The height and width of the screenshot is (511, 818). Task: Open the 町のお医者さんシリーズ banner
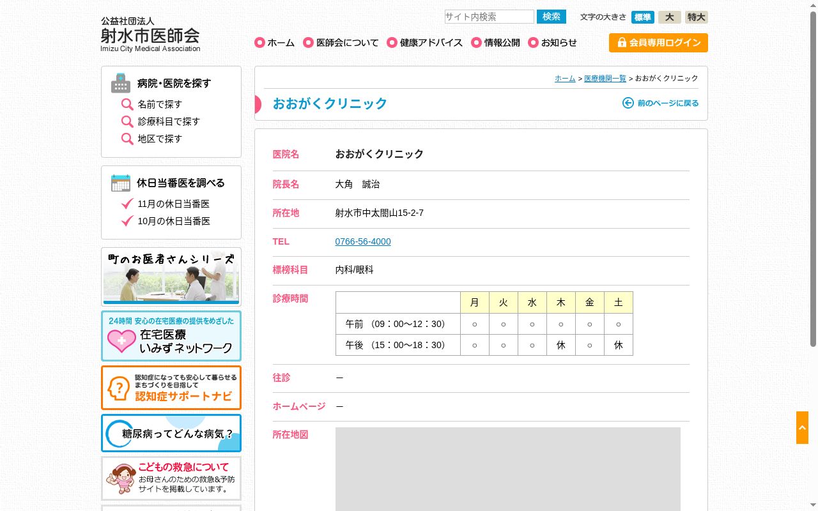click(171, 277)
